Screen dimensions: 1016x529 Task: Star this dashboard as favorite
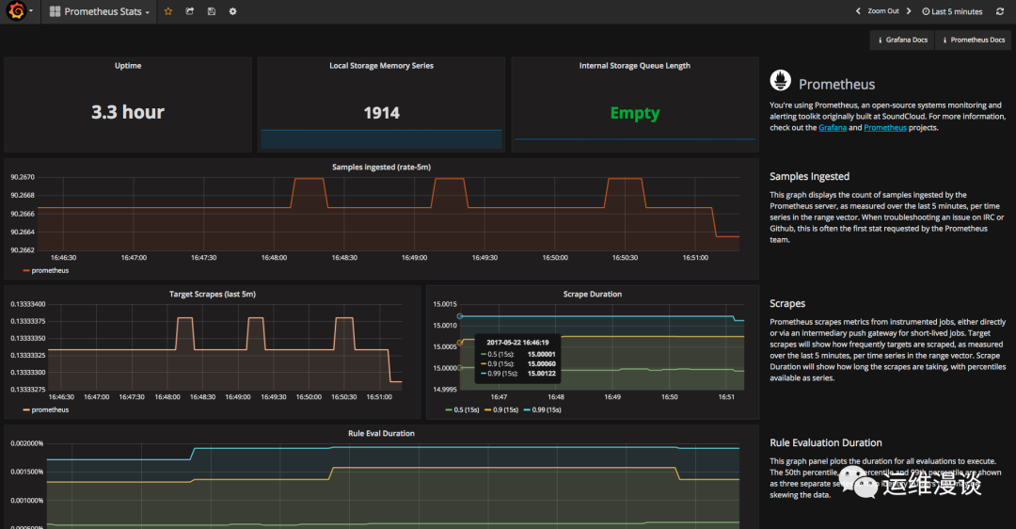168,11
